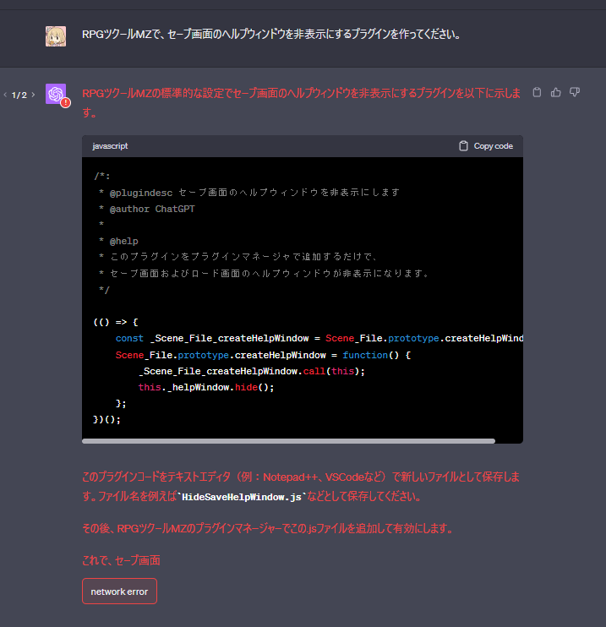Image resolution: width=606 pixels, height=627 pixels.
Task: Click the user prompt about RPGツクールMZ
Action: click(x=271, y=35)
